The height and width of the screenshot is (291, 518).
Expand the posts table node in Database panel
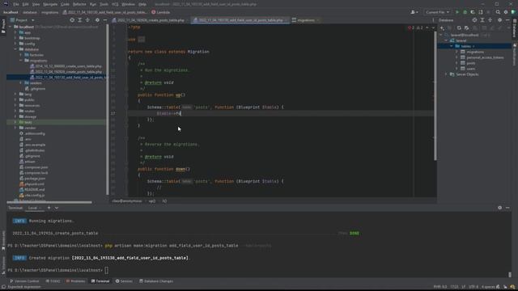[456, 63]
